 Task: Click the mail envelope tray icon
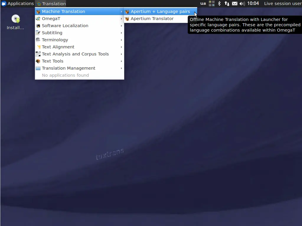235,4
